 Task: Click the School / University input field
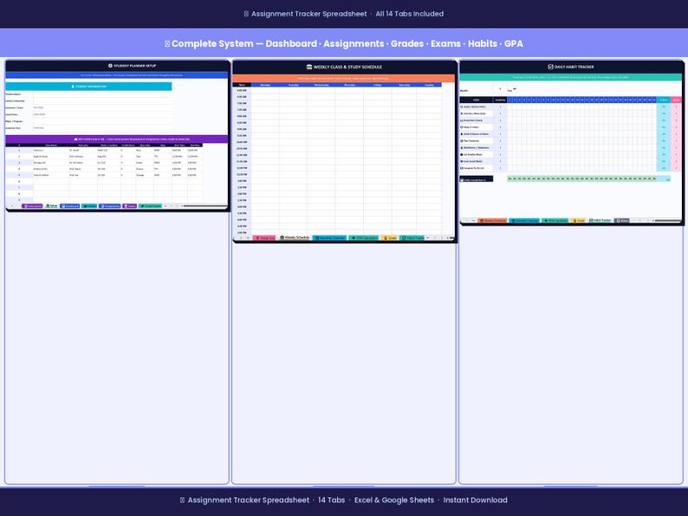(102, 100)
